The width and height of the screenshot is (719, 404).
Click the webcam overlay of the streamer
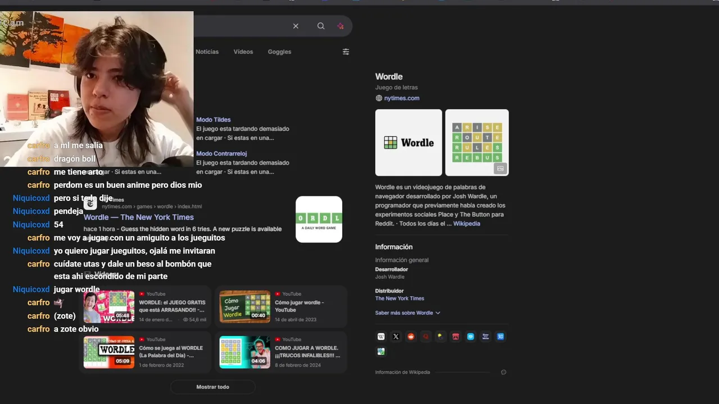tap(97, 89)
